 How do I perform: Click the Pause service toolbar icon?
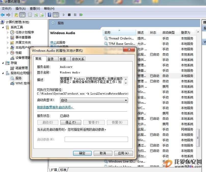[x=75, y=15]
